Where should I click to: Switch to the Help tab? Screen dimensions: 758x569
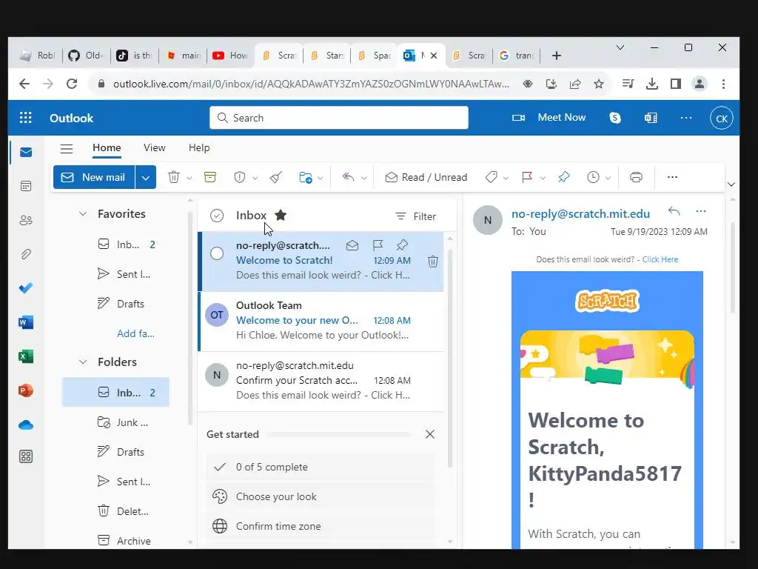[199, 148]
